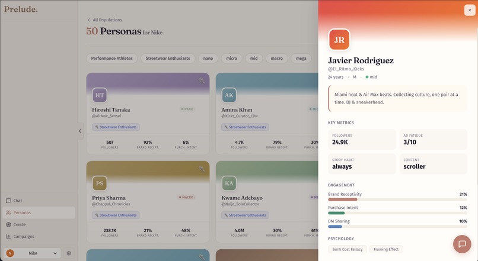Screen dimensions: 478x261
Task: Collapse the sidebar with the chevron handle
Action: [x=80, y=131]
